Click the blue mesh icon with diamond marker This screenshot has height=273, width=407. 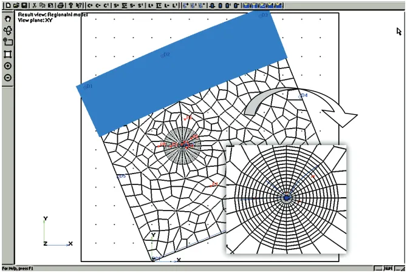[x=185, y=5]
